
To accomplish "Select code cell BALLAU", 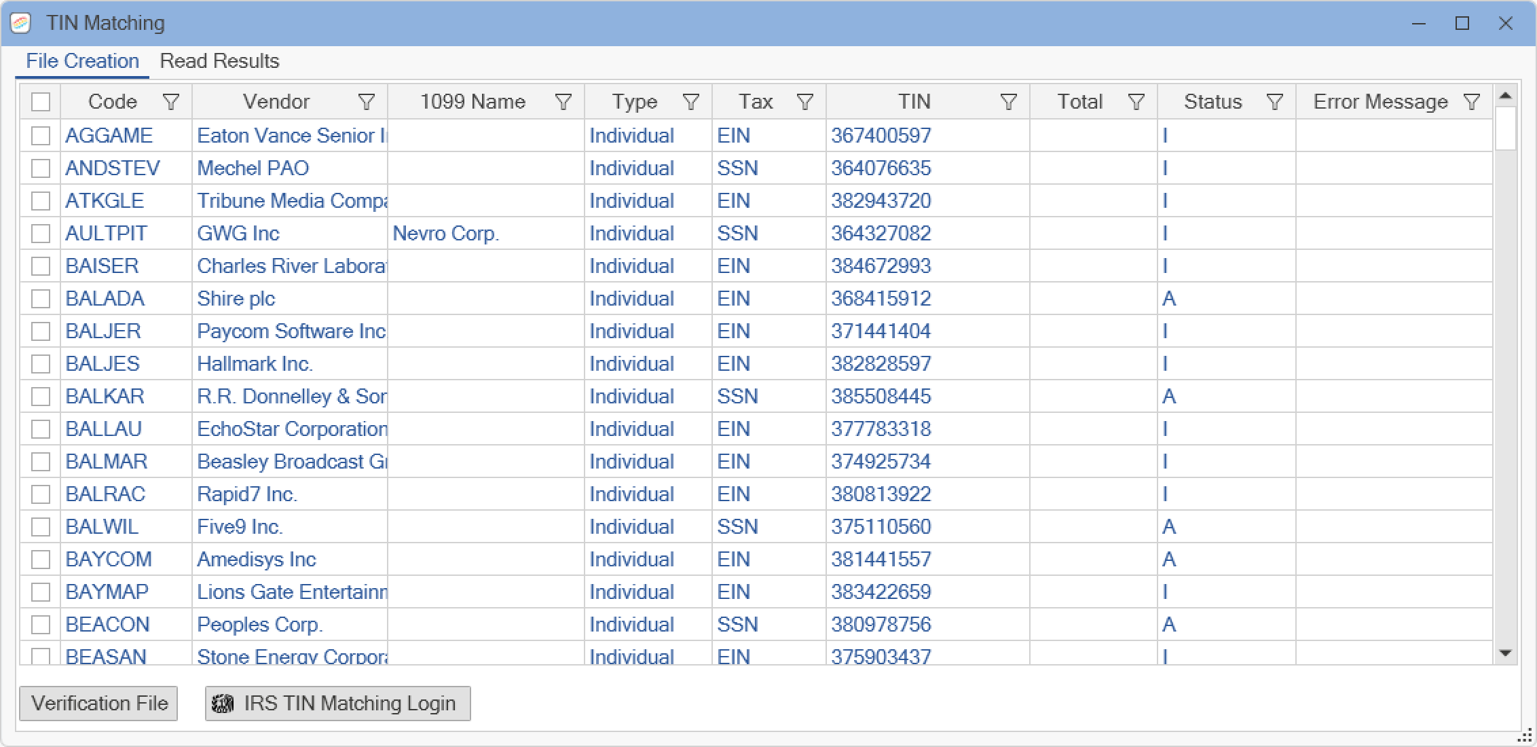I will pos(126,429).
